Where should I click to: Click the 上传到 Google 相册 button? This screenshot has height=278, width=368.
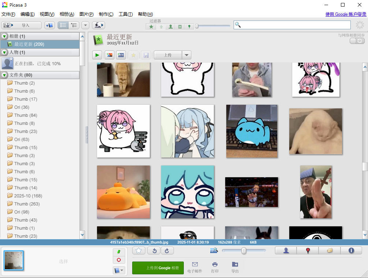[158, 268]
